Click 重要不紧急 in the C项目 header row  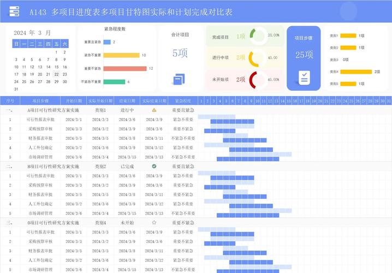(x=183, y=223)
